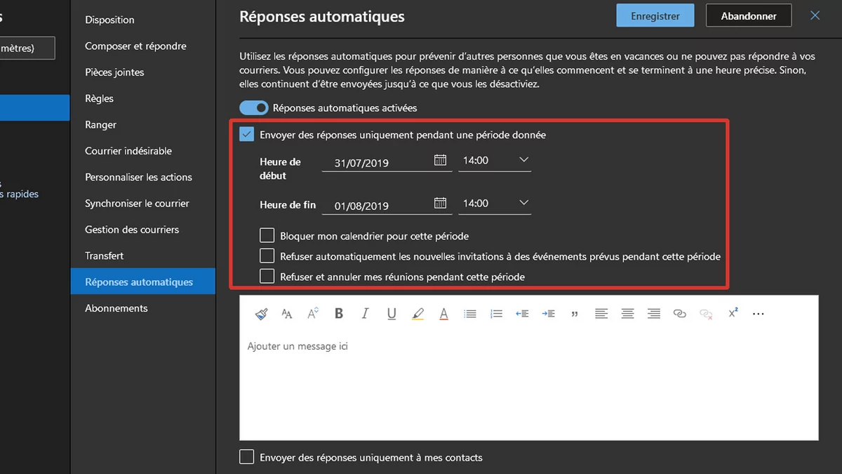Check Bloquer mon calendrier pour cette période

click(267, 236)
